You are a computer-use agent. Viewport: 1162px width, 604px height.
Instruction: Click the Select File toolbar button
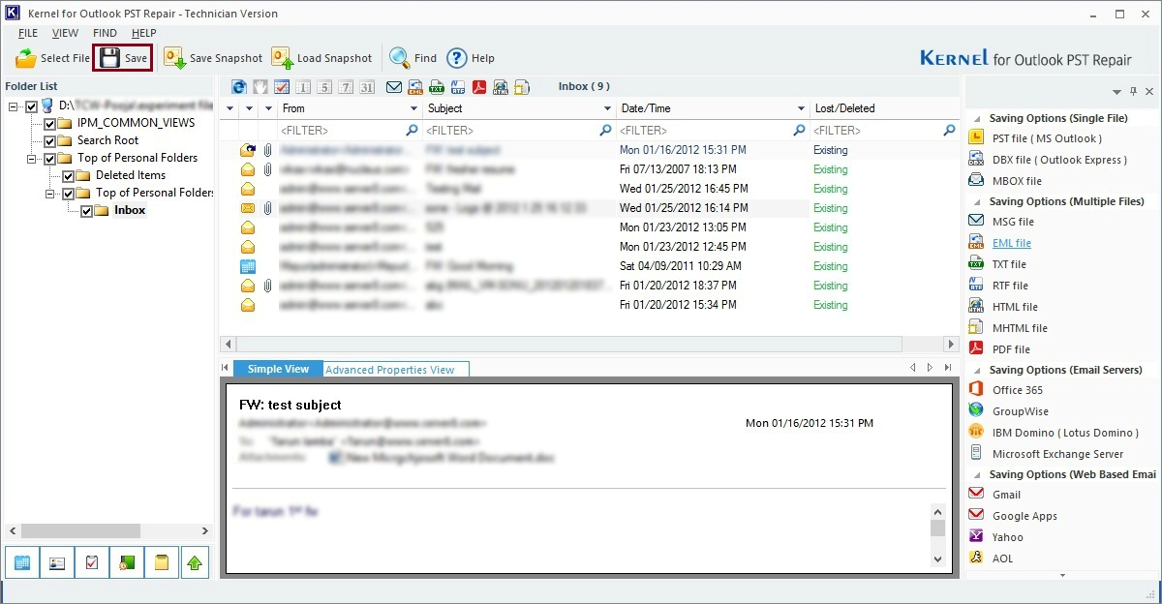pos(53,58)
